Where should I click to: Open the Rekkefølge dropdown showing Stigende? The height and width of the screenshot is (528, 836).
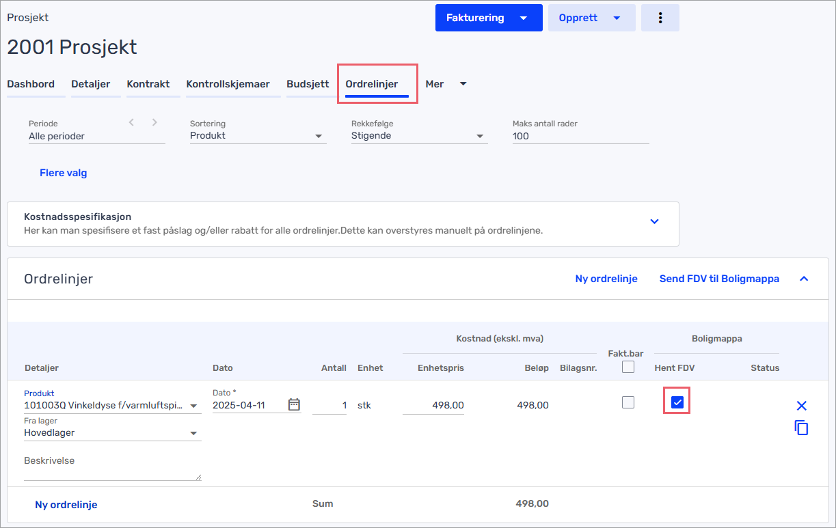(x=420, y=136)
